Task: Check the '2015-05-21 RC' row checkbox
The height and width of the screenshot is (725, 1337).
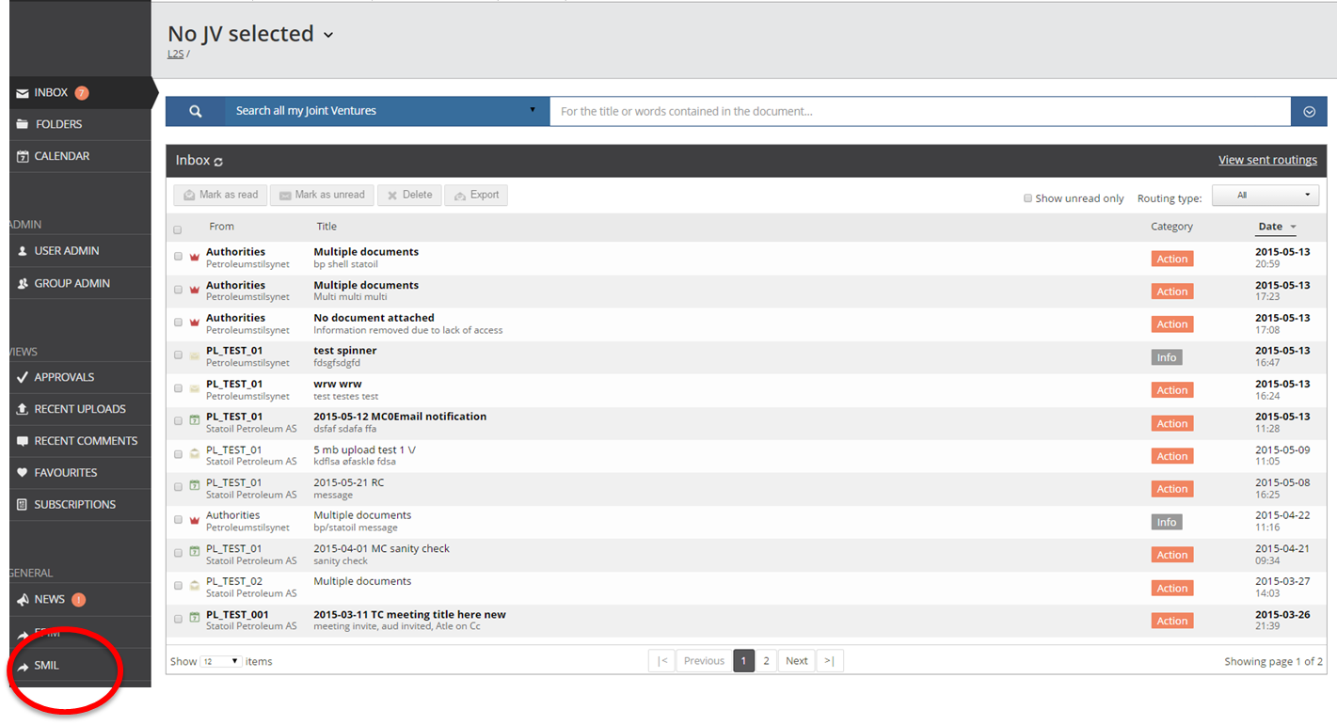Action: pos(178,487)
